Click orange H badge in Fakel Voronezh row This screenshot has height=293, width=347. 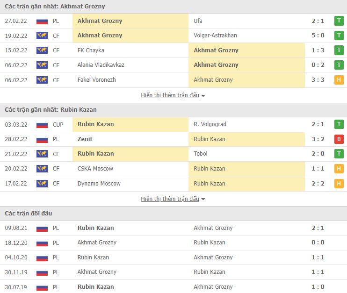(x=339, y=80)
